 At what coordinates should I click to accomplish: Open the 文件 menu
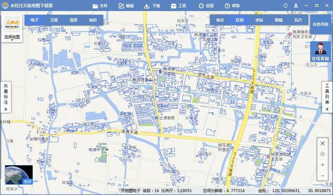tap(100, 6)
